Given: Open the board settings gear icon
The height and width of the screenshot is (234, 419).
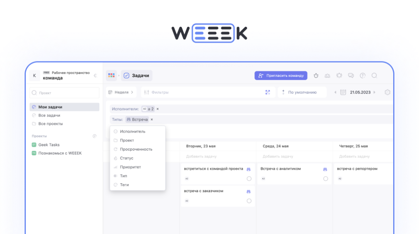Looking at the screenshot, I should pos(388,92).
